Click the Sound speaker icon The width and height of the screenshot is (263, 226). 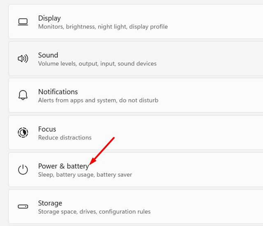[x=23, y=59]
